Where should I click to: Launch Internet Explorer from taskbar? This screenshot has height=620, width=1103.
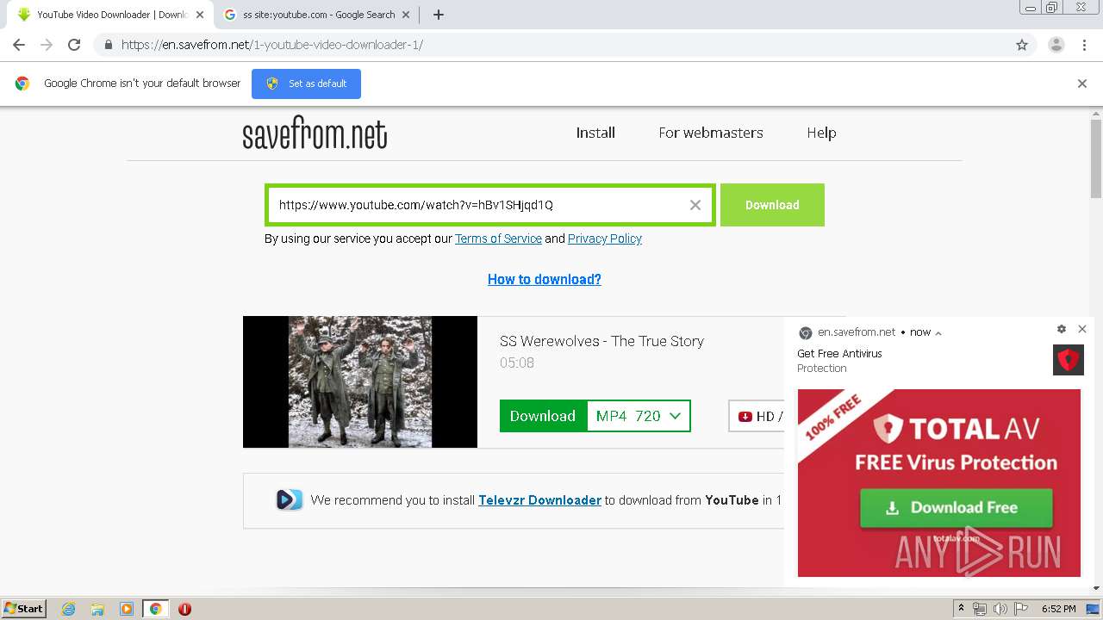68,609
